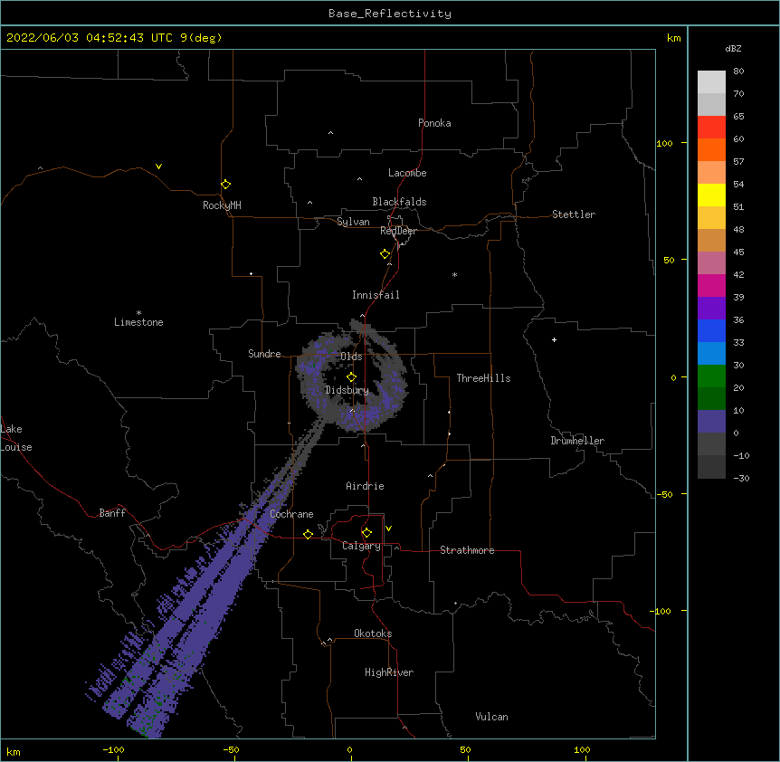Click the yellow diamond marker above Calgary label
The height and width of the screenshot is (762, 780).
tap(366, 533)
